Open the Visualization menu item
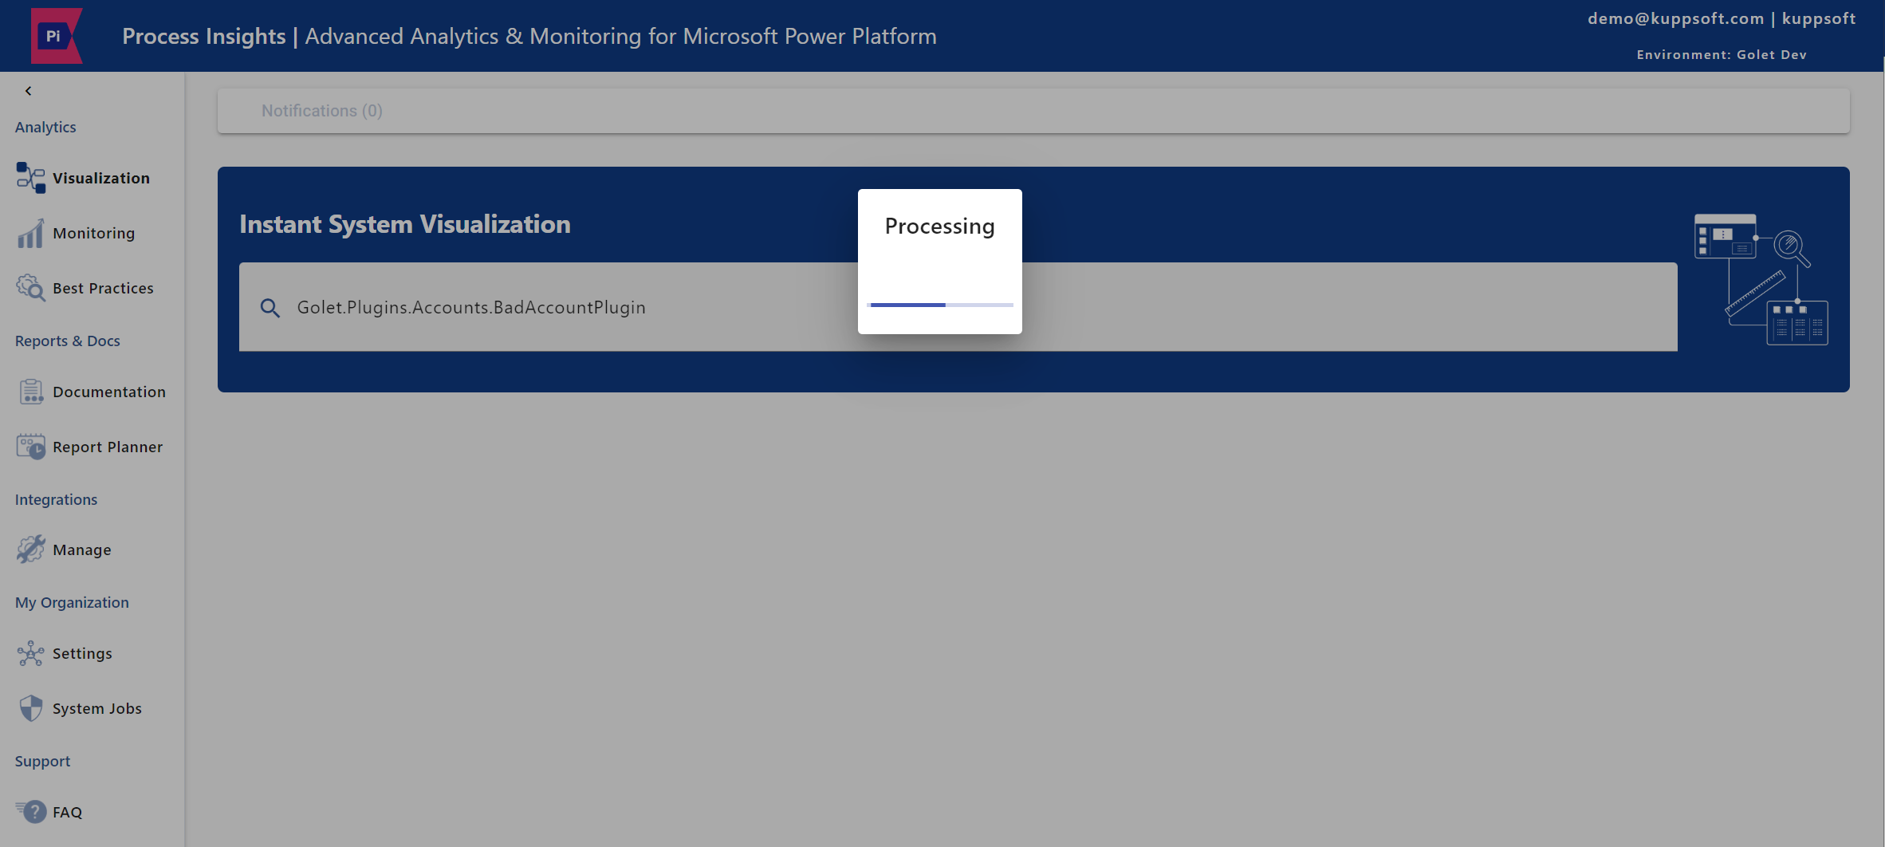Image resolution: width=1885 pixels, height=847 pixels. tap(101, 178)
